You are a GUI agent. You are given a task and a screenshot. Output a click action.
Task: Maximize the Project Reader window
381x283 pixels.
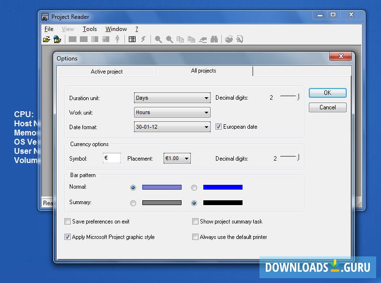333,15
